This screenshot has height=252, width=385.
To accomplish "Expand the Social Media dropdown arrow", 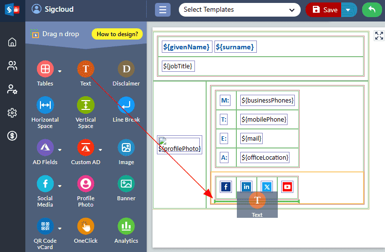I will 60,186.
